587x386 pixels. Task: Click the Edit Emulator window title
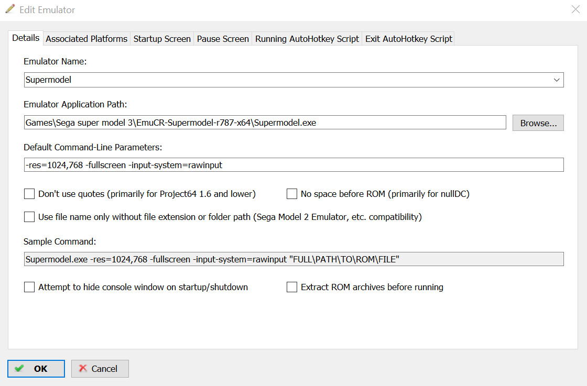(x=47, y=10)
